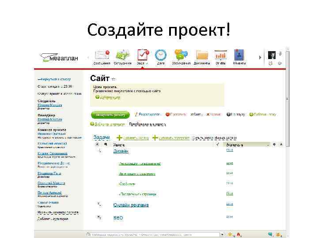Click Добавить аудиторов link
Image resolution: width=318 pixels, height=238 pixels.
pyautogui.click(x=53, y=219)
